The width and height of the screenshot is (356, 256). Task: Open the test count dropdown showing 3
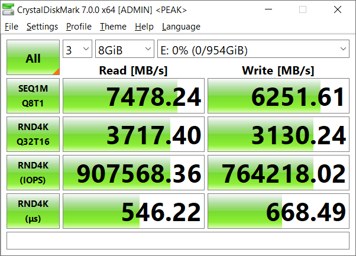77,49
